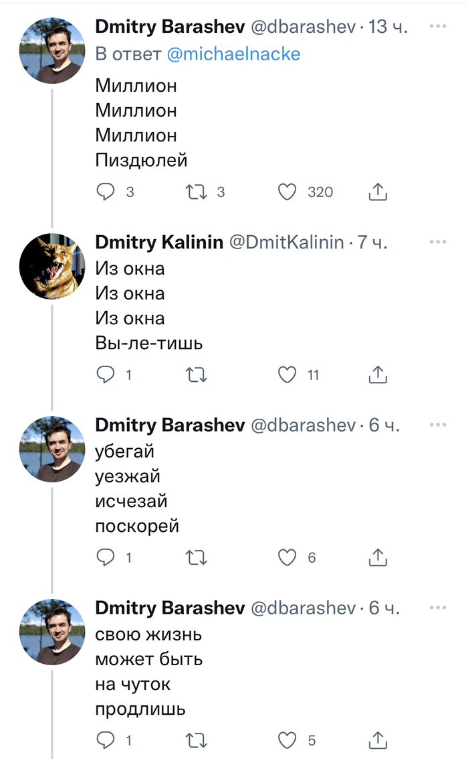Like the tweet with 320 likes

point(287,192)
